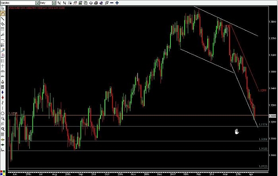This screenshot has height=176, width=278.
Task: Click the horizontal scrollbar below the chart
Action: [138, 172]
